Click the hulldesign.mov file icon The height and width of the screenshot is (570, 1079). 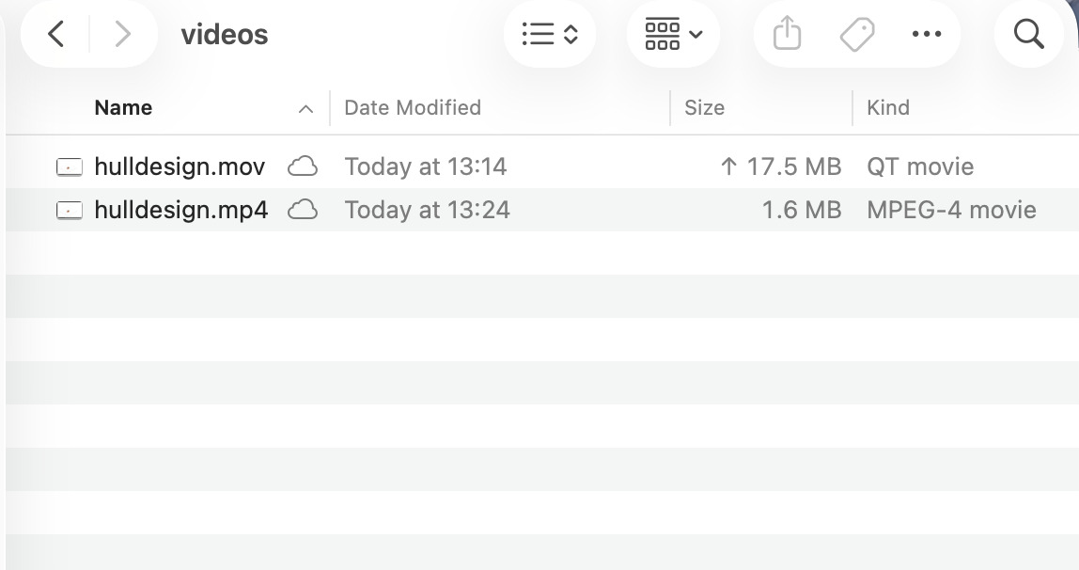click(x=70, y=167)
